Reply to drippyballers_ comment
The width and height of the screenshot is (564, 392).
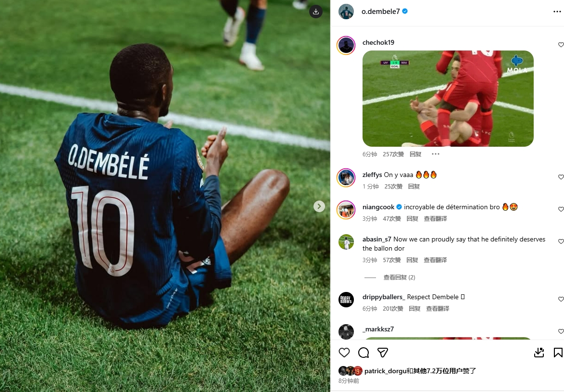pos(414,308)
